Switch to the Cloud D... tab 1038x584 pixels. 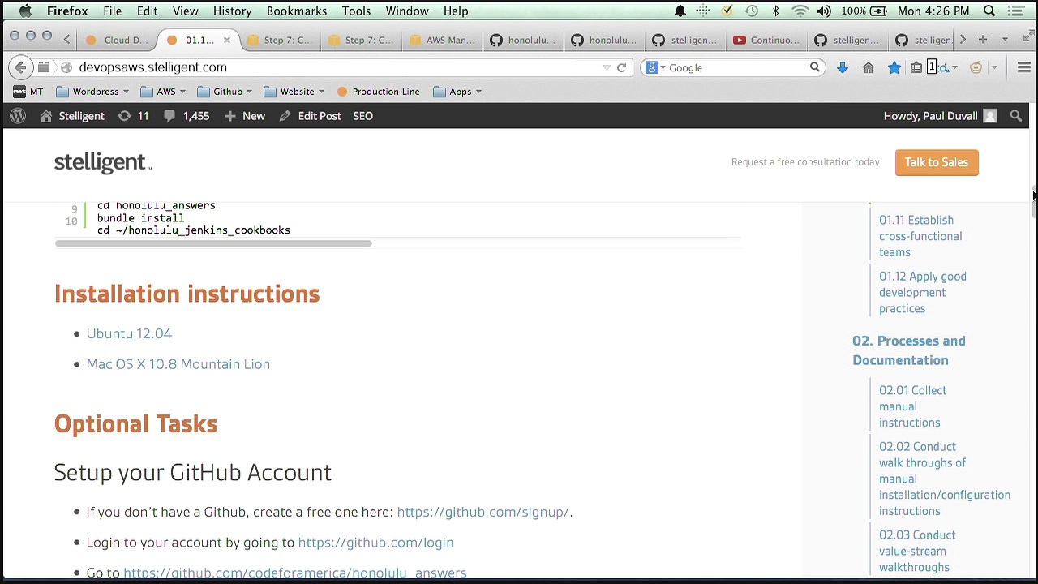(118, 40)
